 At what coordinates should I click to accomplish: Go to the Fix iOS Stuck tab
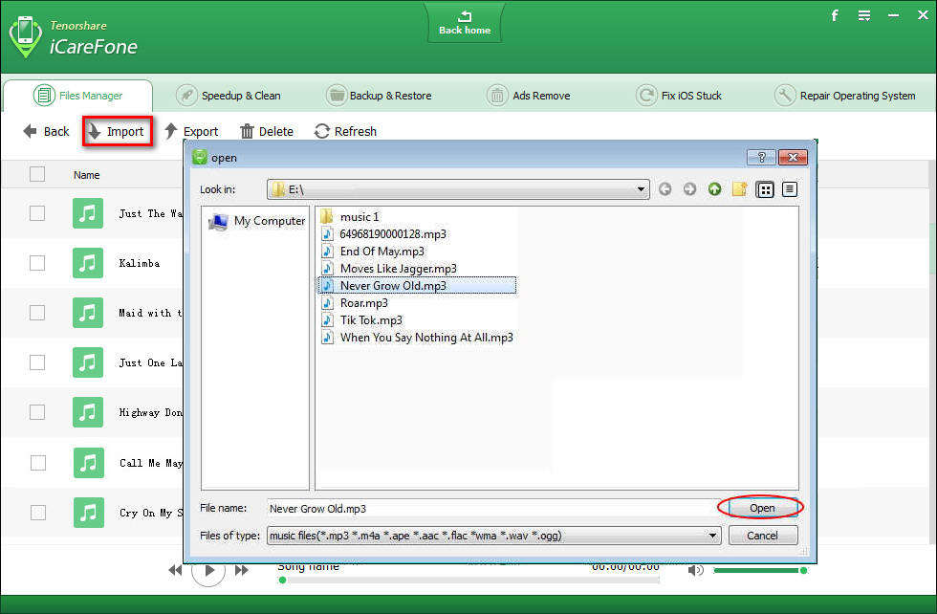point(679,96)
